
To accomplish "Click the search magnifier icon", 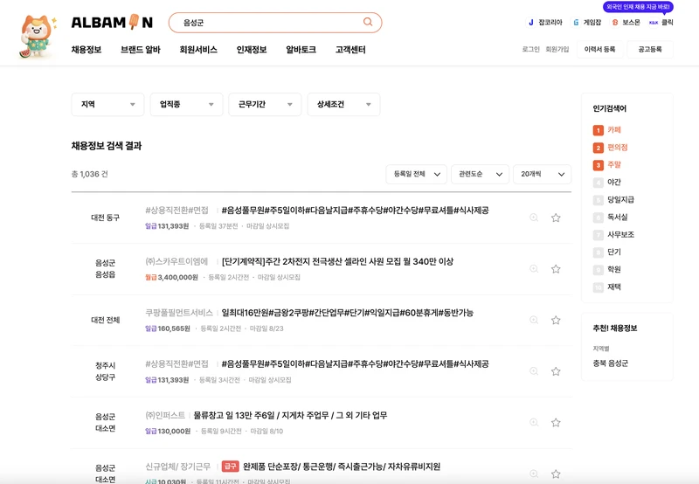I will click(368, 22).
